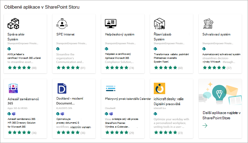Screen dimensions: 248x143
Task: Click publisher 'Apps 365 & HR365'
Action: [17, 108]
